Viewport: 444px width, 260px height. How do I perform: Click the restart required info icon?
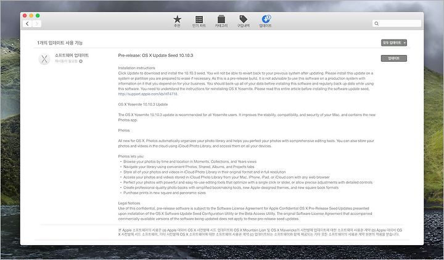(81, 61)
